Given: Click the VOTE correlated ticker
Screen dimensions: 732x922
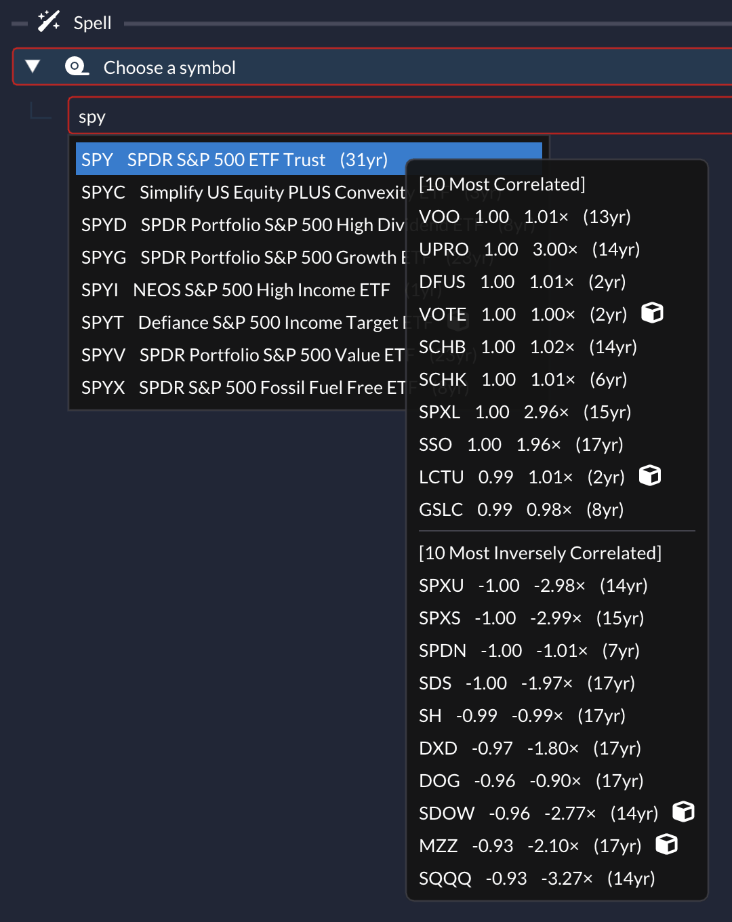Looking at the screenshot, I should 443,315.
